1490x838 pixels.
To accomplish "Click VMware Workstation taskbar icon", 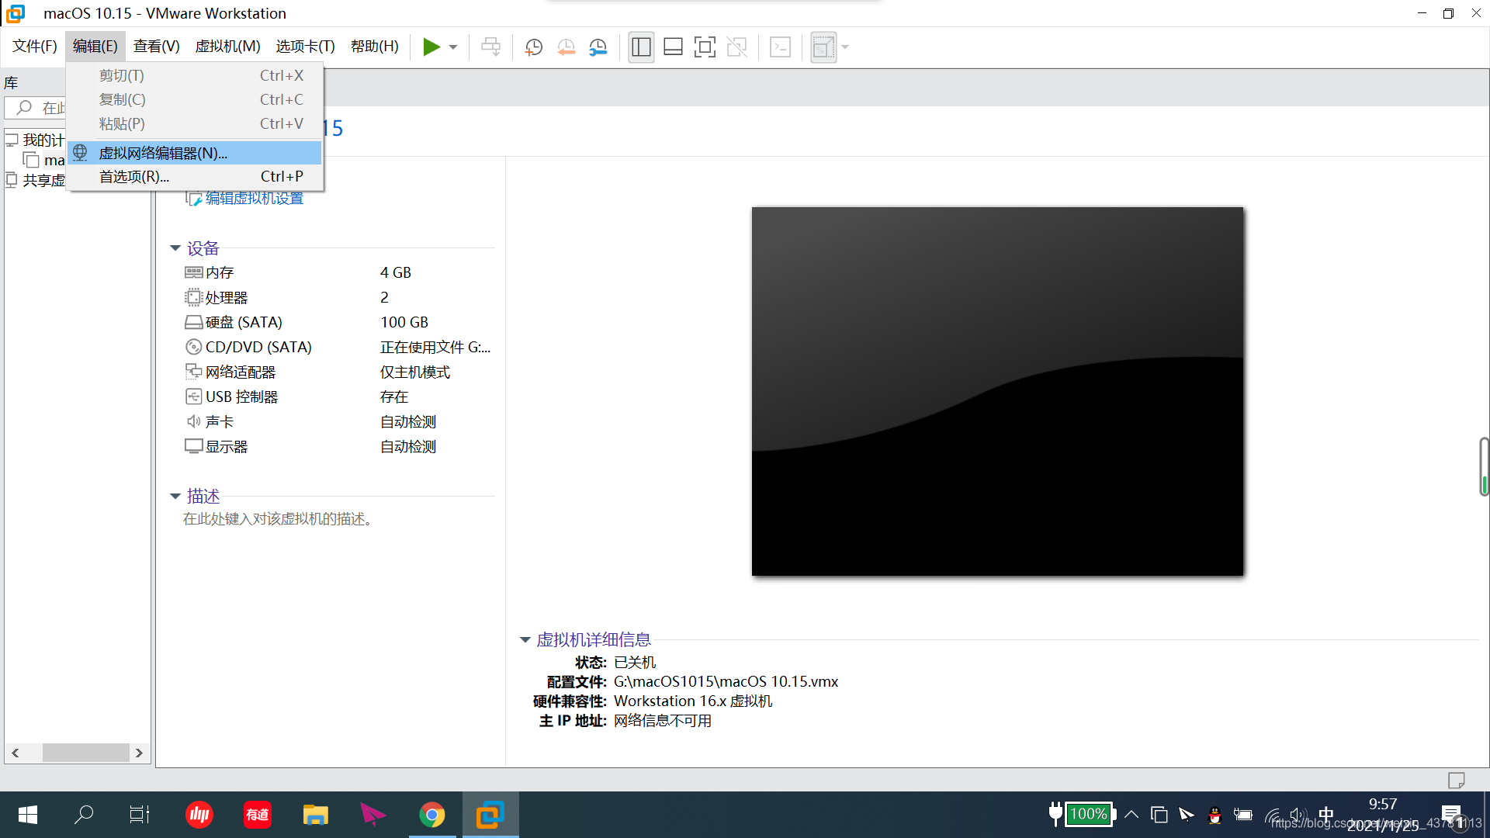I will pyautogui.click(x=490, y=815).
